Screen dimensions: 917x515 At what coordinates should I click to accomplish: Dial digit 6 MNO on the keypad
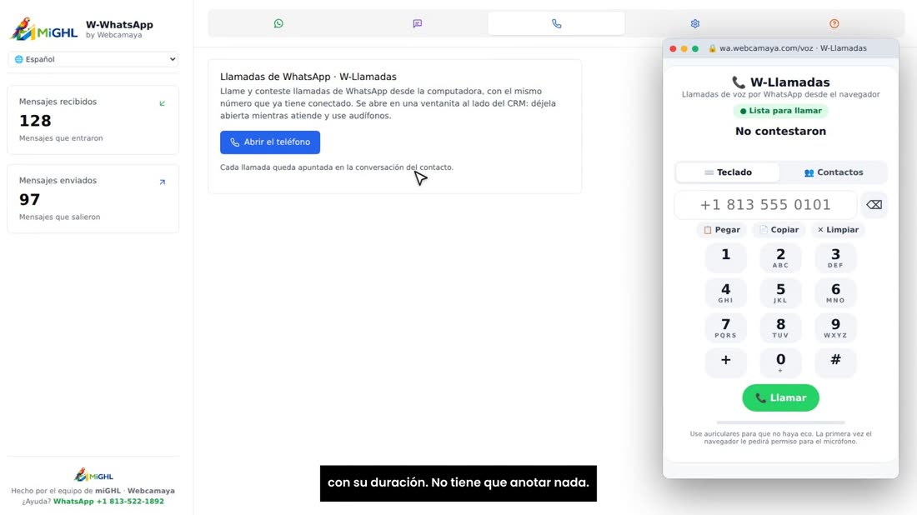[835, 292]
